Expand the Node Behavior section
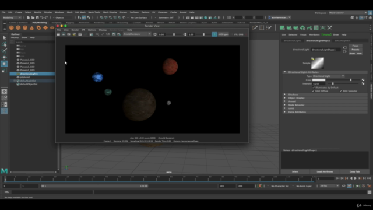This screenshot has height=210, width=373. (284, 105)
